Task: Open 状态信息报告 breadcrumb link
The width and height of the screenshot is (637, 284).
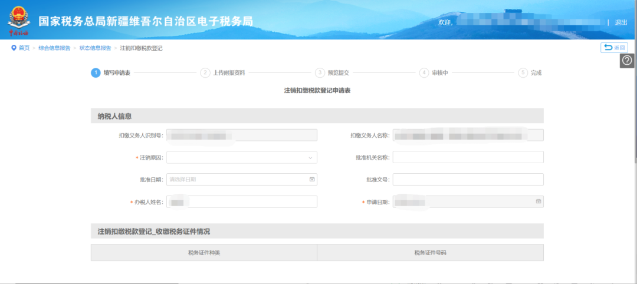Action: point(96,48)
